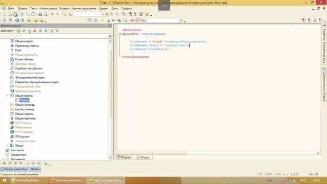Click the Paste clipboard icon

pyautogui.click(x=33, y=14)
